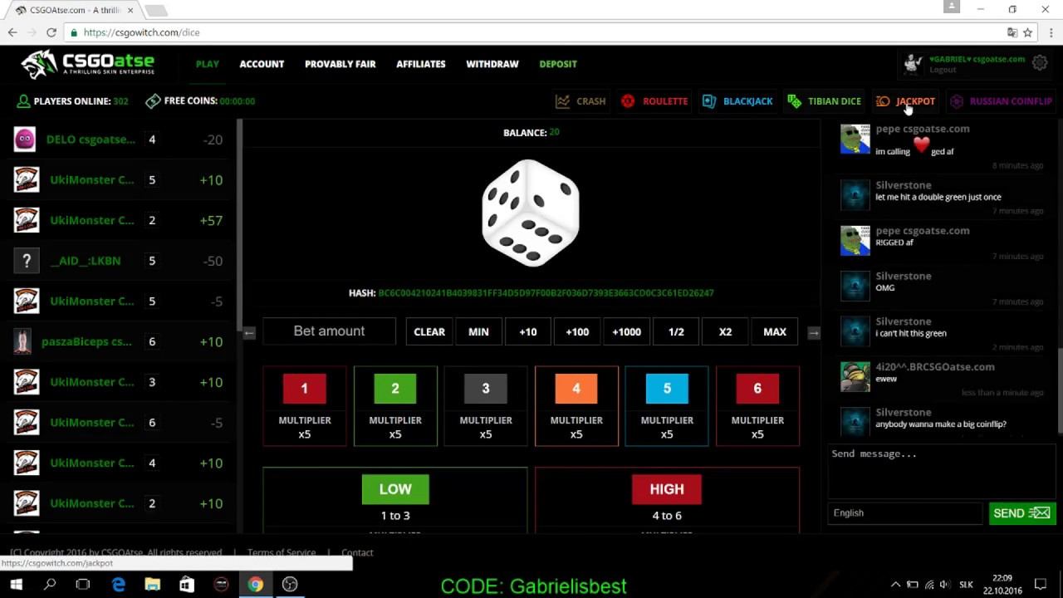Open the ACCOUNT menu item
The image size is (1063, 598).
pos(262,64)
